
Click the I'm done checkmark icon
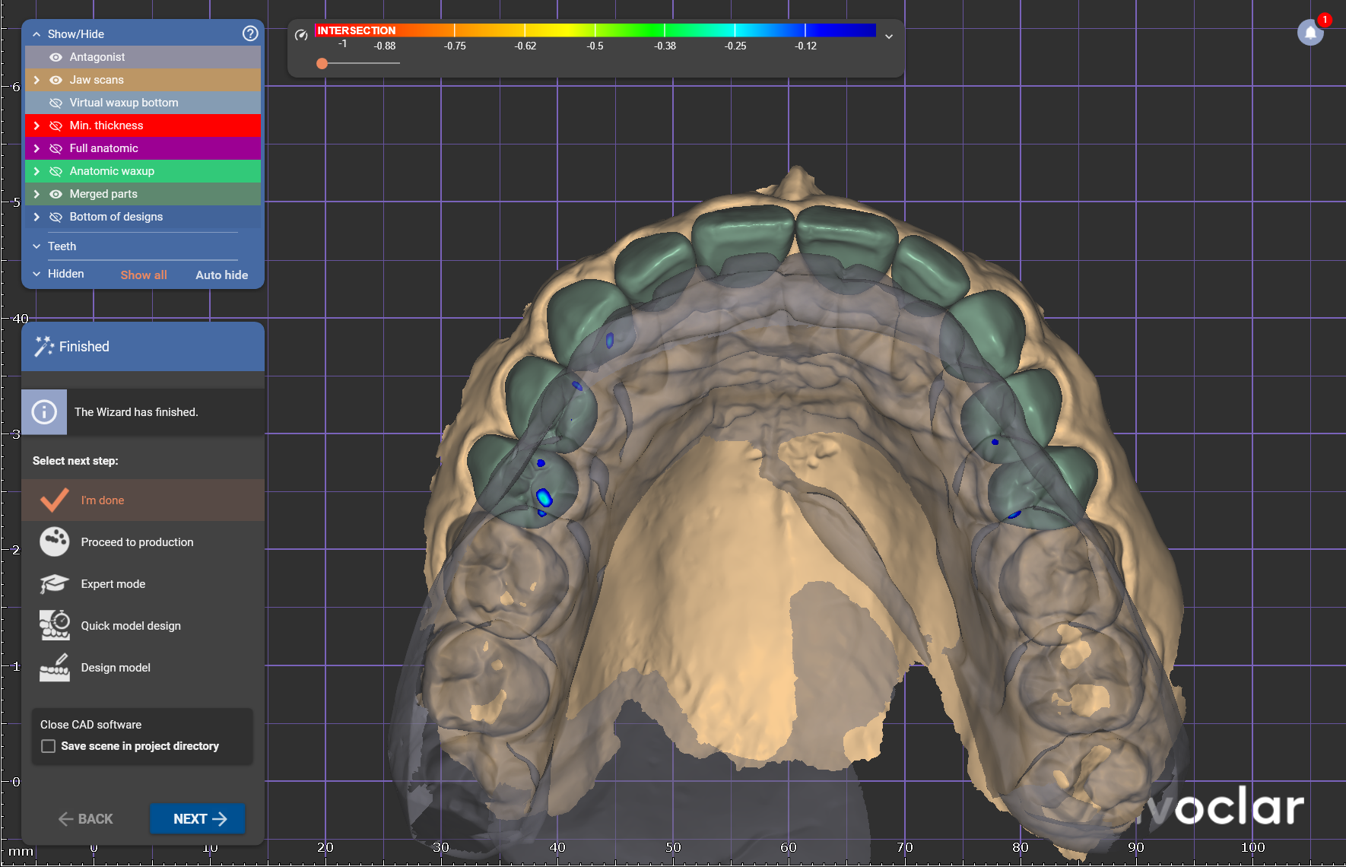[54, 500]
